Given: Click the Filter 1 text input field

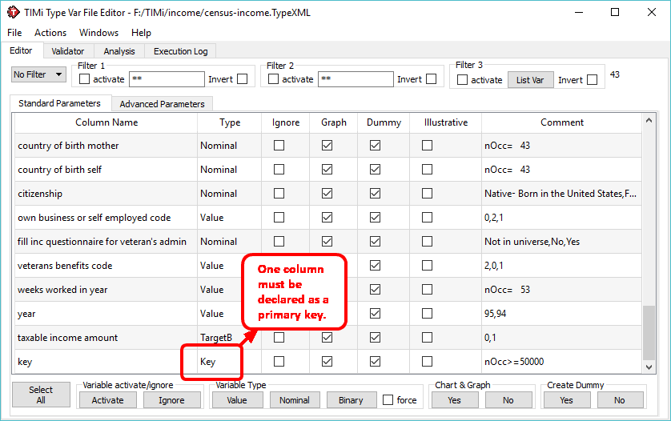Looking at the screenshot, I should point(167,79).
